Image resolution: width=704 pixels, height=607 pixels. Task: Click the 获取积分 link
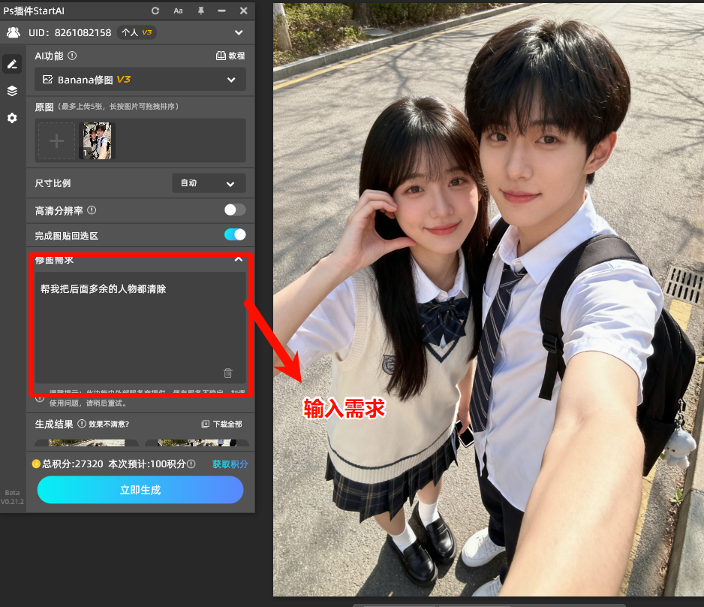point(230,464)
